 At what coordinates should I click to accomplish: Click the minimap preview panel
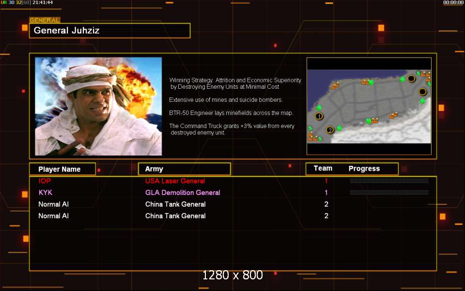[369, 106]
